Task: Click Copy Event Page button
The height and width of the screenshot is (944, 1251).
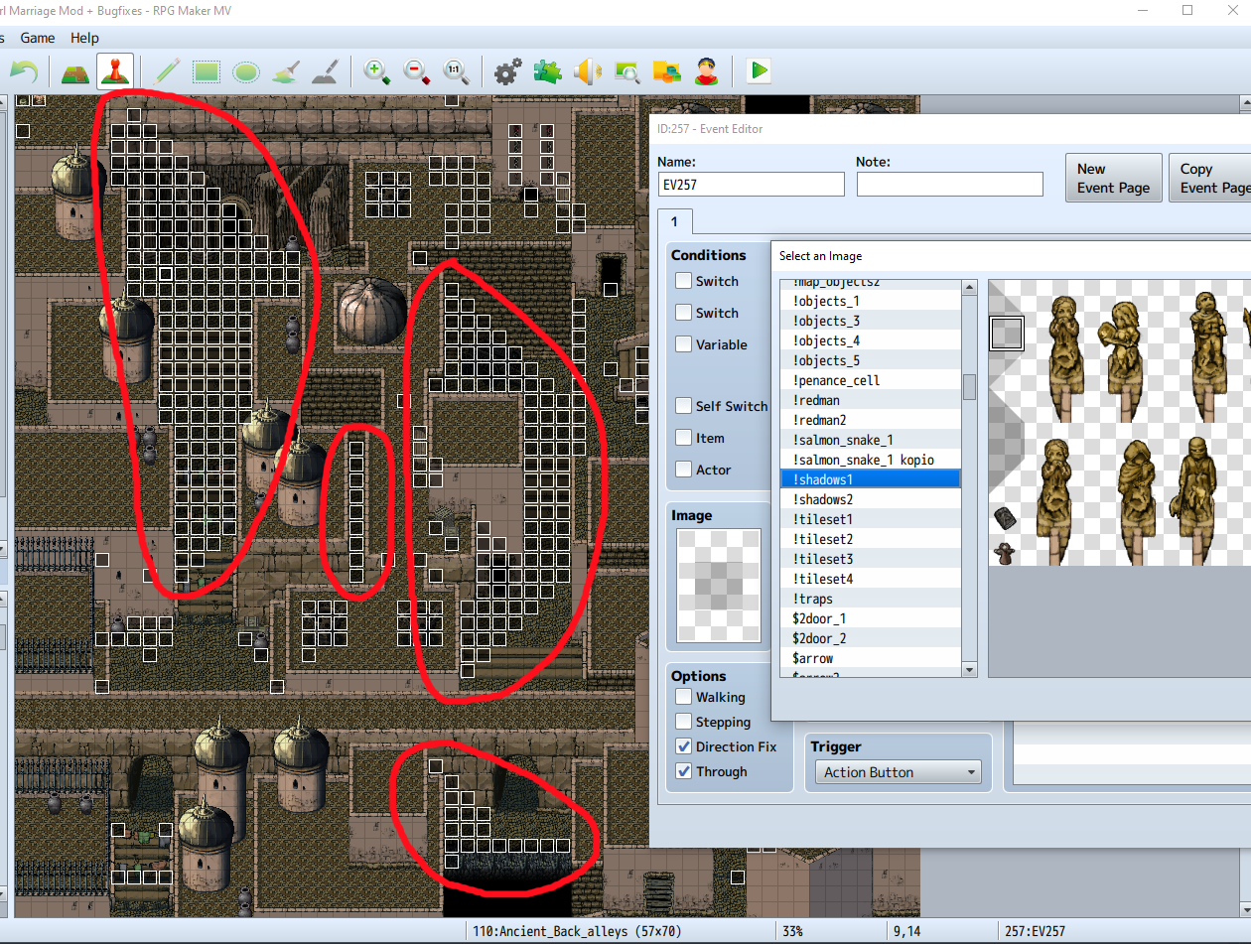Action: pyautogui.click(x=1209, y=178)
